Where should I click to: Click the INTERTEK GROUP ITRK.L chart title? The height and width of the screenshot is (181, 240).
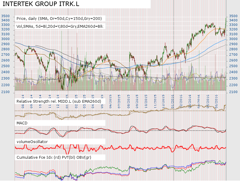[x=41, y=4]
